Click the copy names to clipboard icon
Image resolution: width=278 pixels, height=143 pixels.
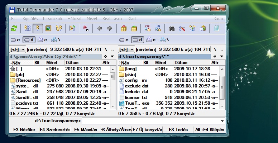point(203,28)
